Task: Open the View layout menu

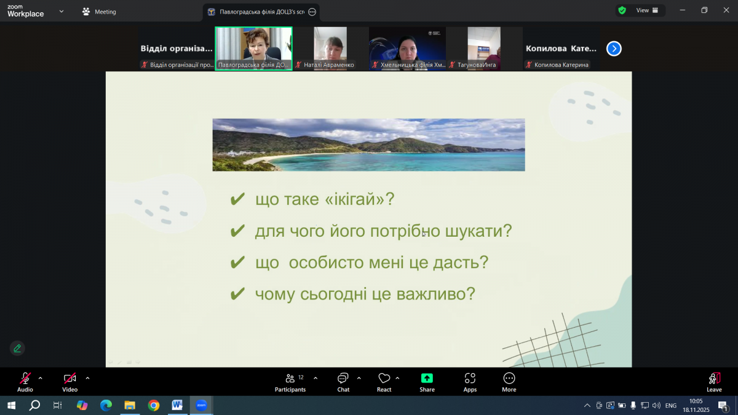Action: click(x=647, y=10)
